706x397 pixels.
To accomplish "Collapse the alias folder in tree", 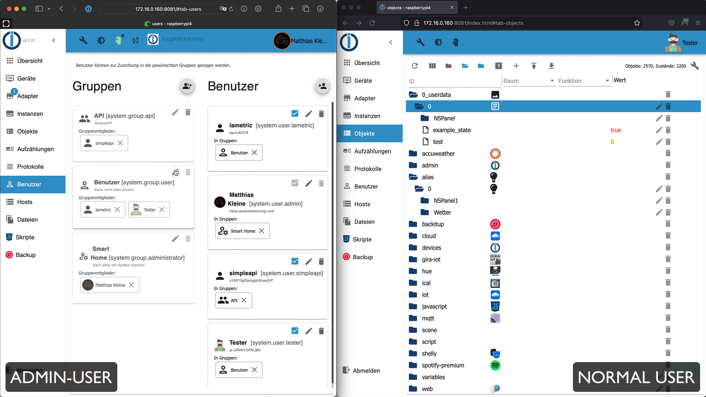I will point(413,177).
